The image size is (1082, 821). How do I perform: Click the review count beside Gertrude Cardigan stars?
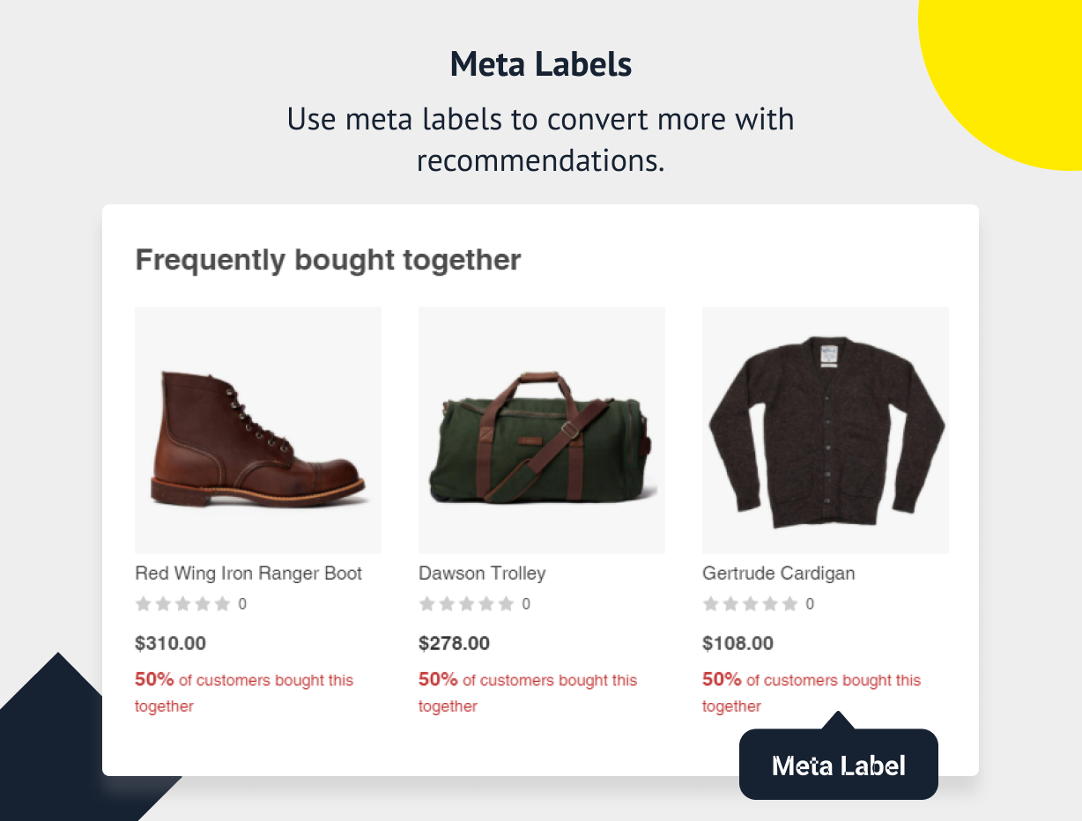tap(810, 604)
